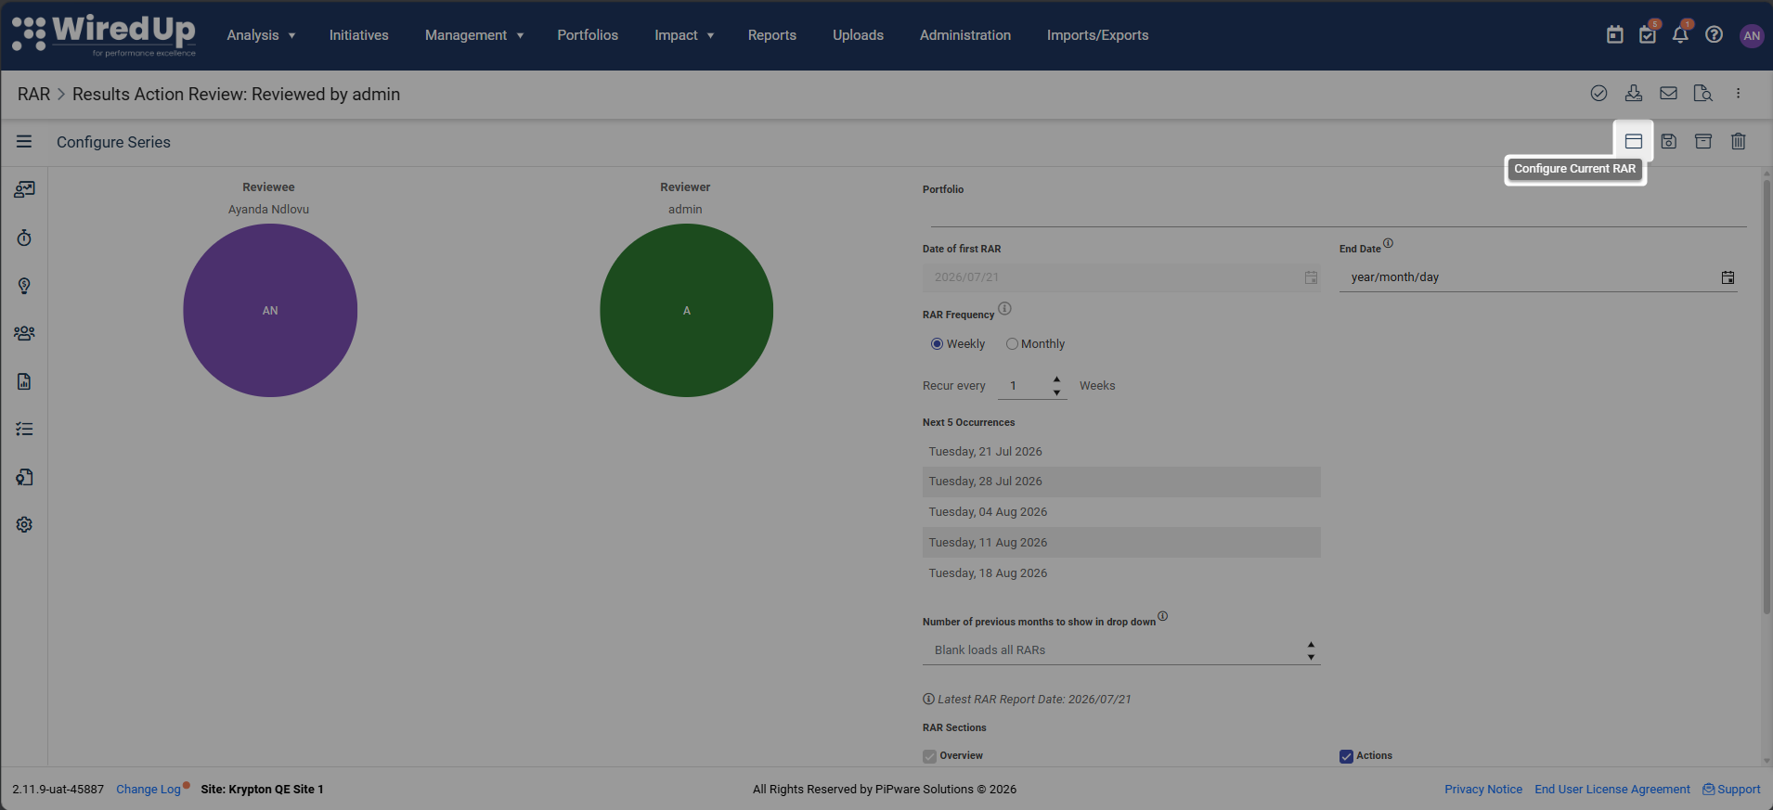Open the notifications bell

1680,35
